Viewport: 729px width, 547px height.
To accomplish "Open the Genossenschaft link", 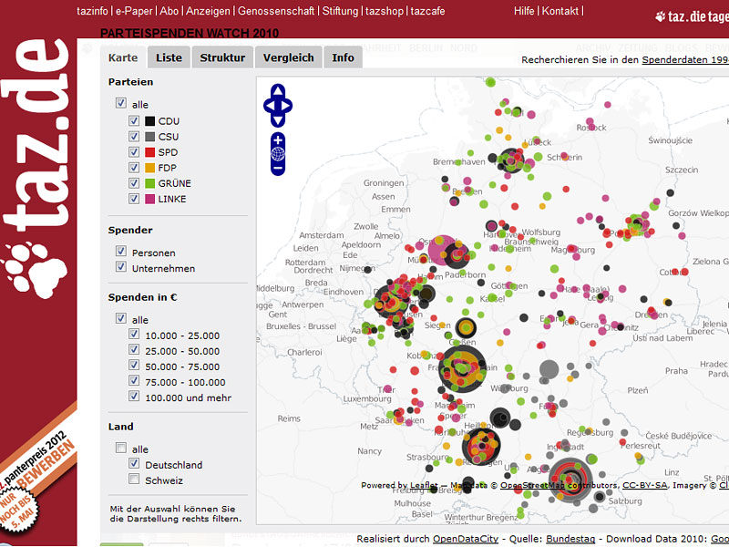I will [276, 11].
